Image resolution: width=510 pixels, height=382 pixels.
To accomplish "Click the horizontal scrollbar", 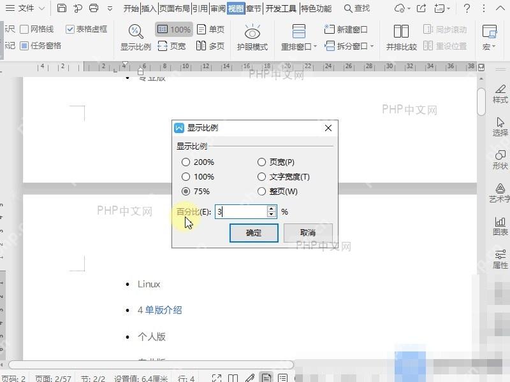I will [x=151, y=364].
